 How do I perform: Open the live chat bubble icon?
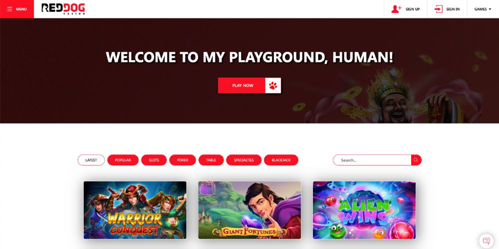coord(486,241)
